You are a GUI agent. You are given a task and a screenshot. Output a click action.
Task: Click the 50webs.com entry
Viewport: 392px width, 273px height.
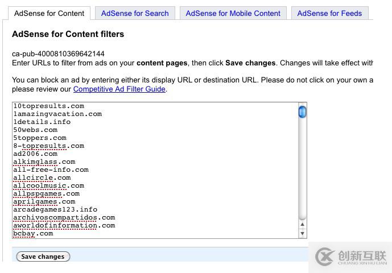pos(35,130)
